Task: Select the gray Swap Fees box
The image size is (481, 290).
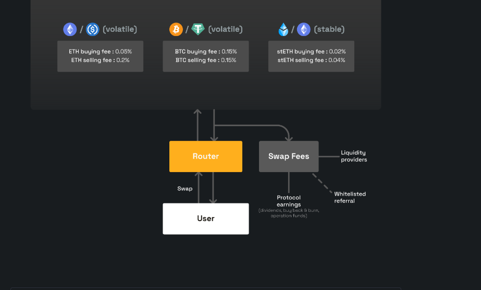Action: tap(289, 156)
